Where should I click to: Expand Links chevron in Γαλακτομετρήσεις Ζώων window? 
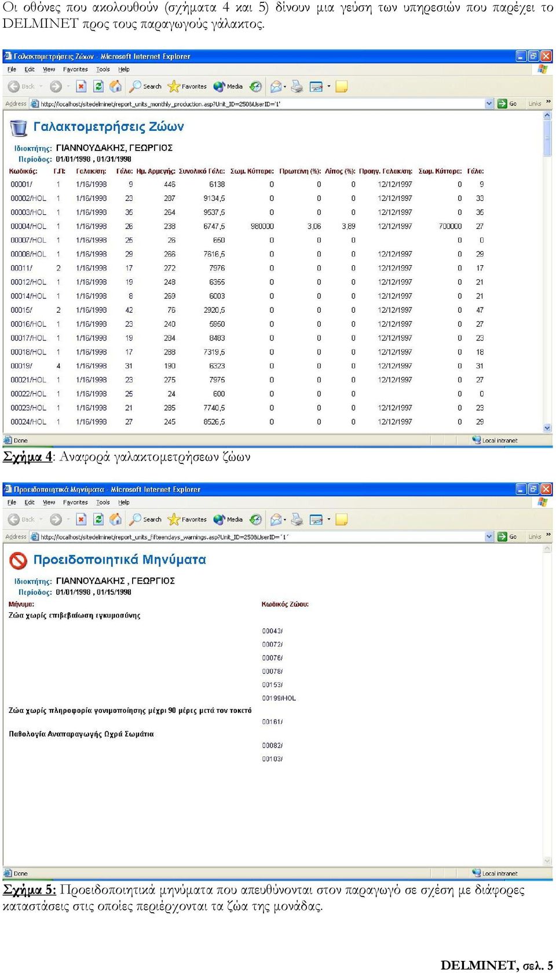click(548, 103)
